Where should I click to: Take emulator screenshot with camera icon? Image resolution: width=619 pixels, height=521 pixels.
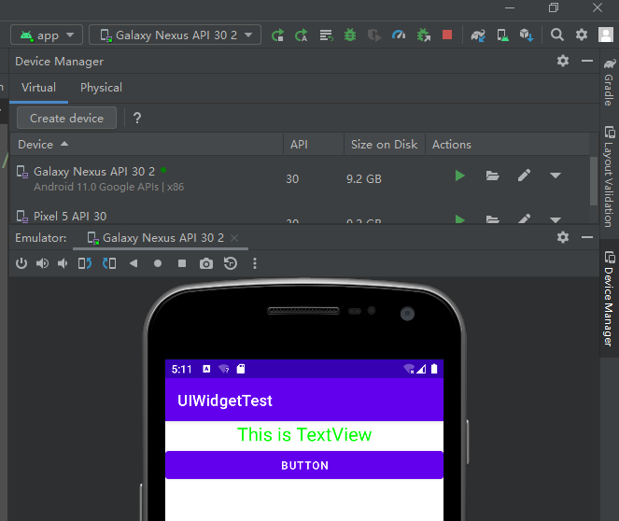click(x=206, y=263)
